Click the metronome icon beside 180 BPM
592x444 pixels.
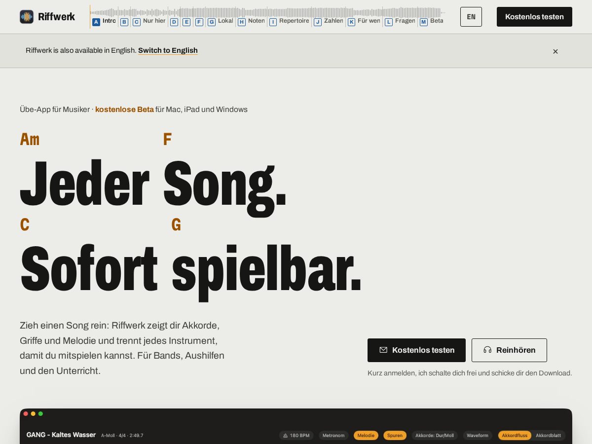click(x=285, y=436)
